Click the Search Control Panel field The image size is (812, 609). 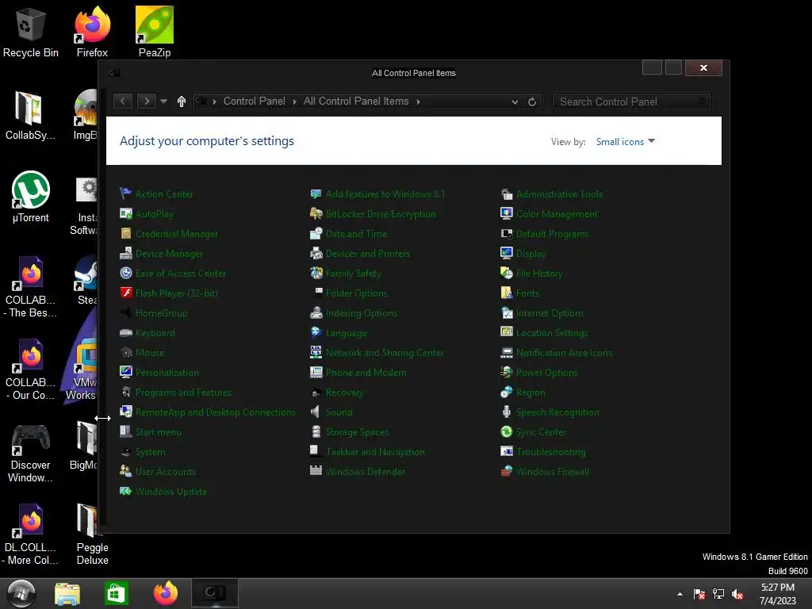(x=632, y=101)
